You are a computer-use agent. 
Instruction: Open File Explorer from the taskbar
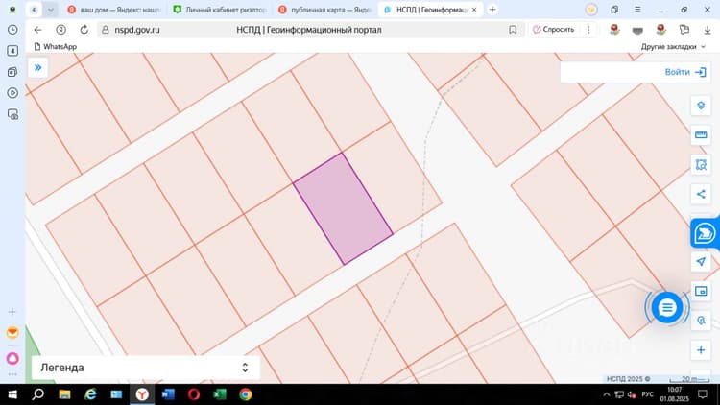coord(64,394)
